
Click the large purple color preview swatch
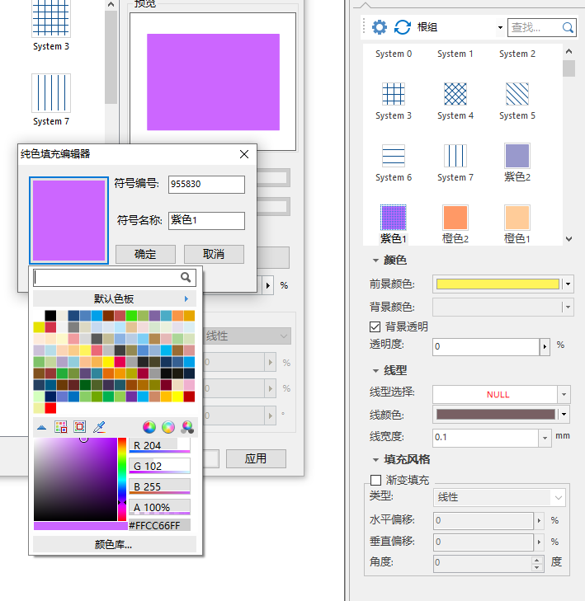tap(69, 220)
